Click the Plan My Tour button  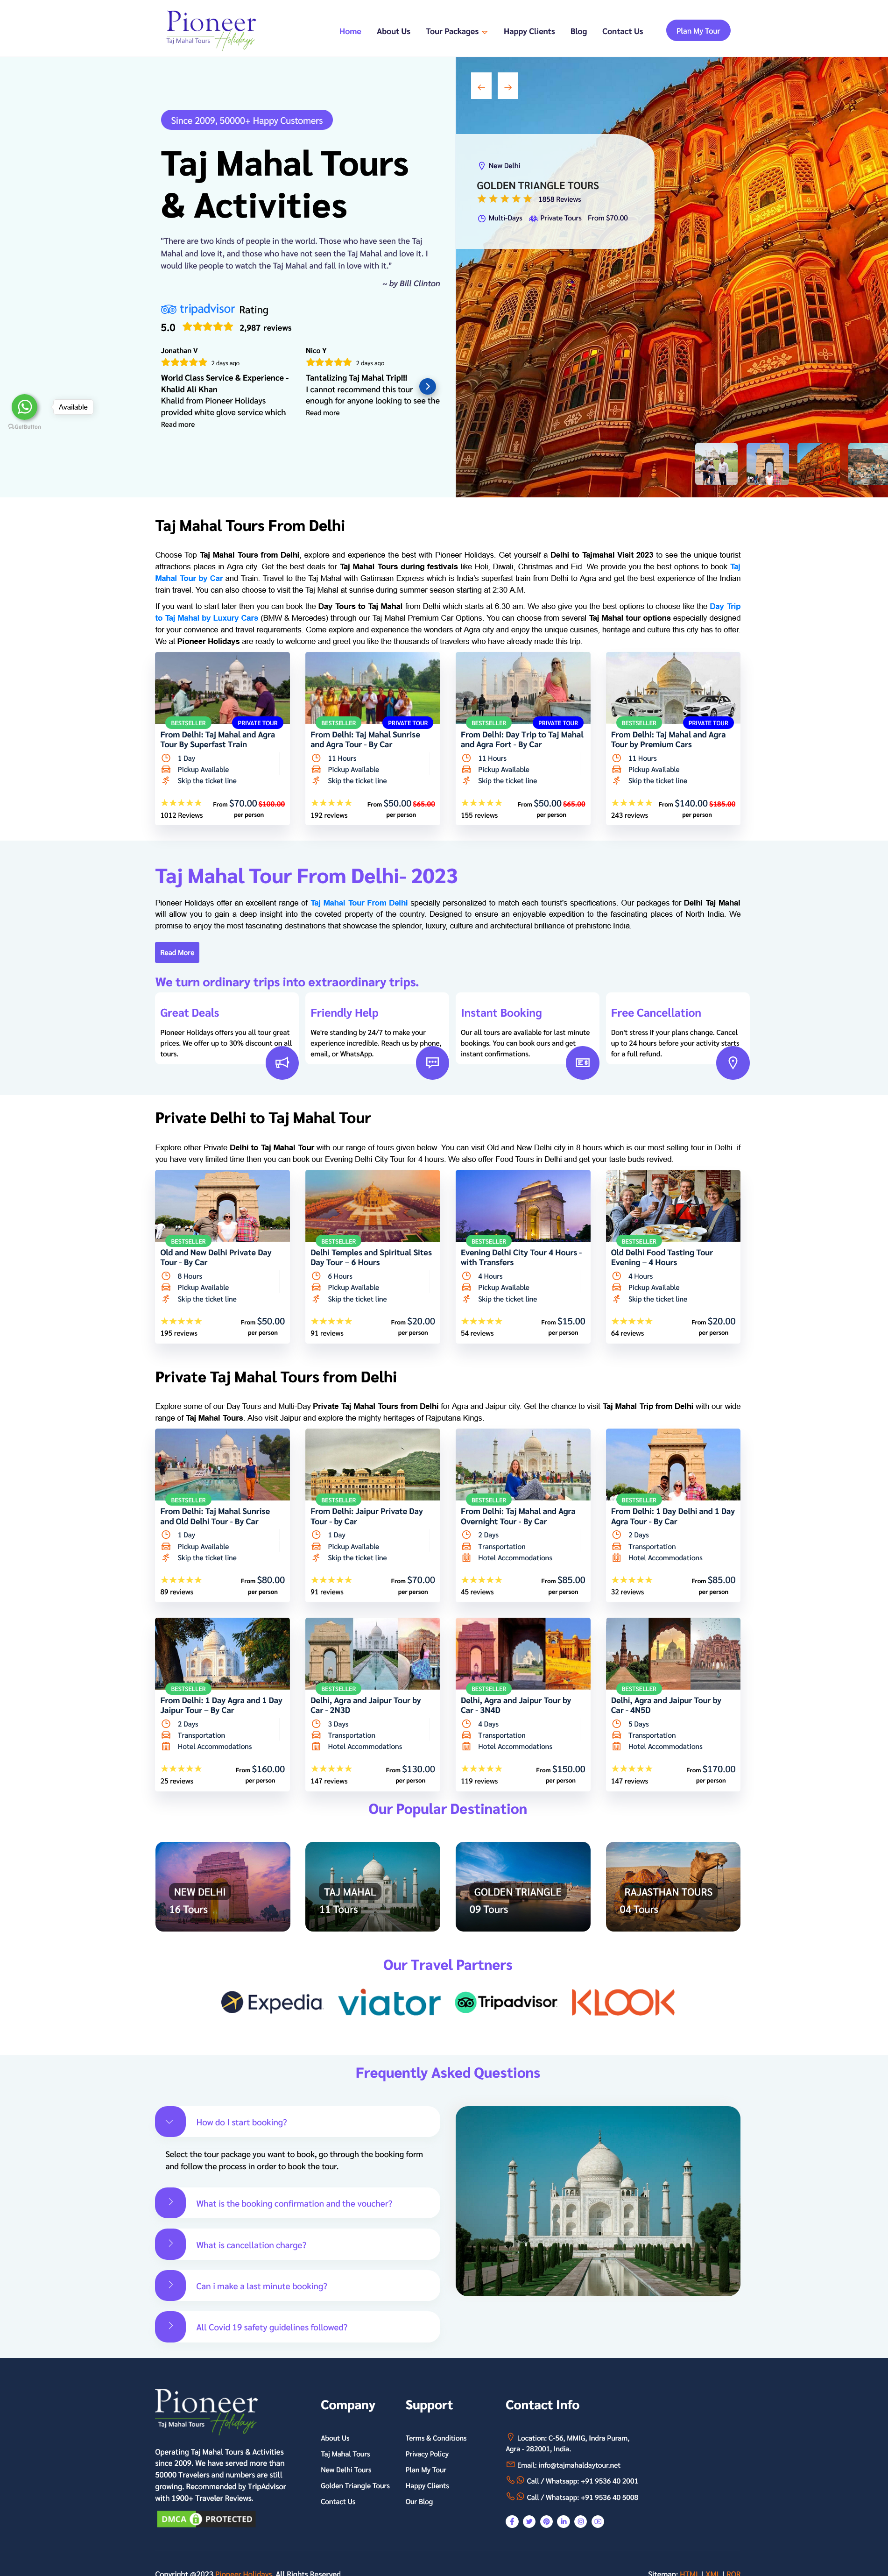(x=698, y=31)
